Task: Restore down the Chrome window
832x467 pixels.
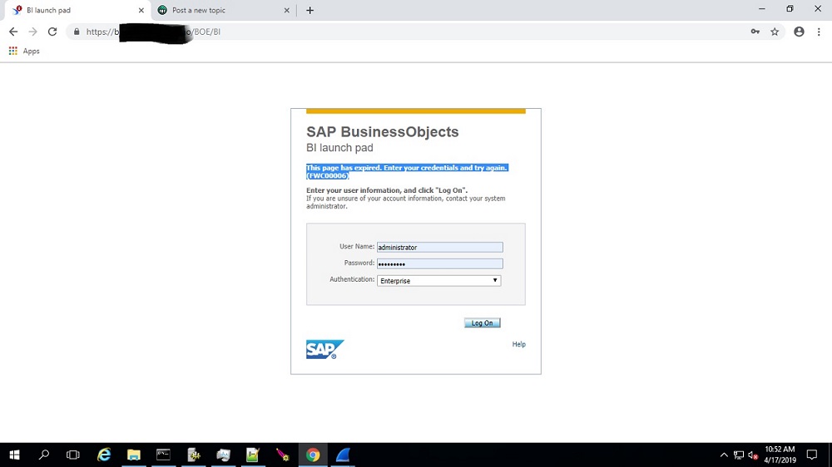Action: [x=790, y=9]
